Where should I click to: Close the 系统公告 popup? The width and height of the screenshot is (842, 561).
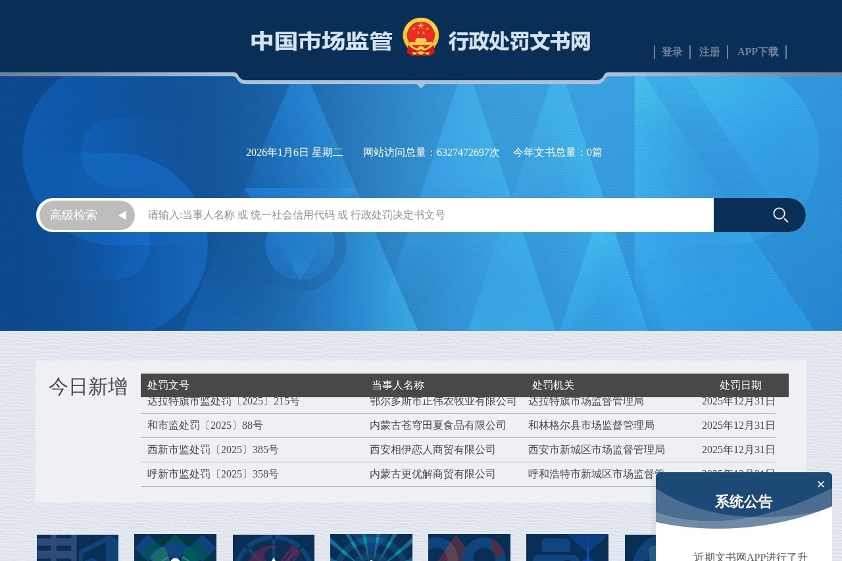[820, 484]
